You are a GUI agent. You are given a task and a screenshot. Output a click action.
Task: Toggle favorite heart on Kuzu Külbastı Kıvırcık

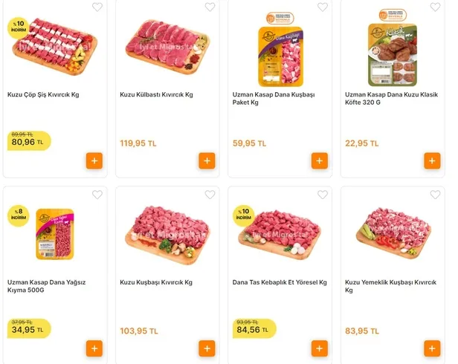coord(210,7)
